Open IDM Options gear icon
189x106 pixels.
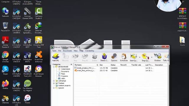114,57
